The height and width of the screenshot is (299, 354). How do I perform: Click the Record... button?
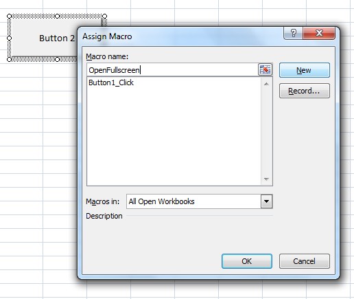[x=305, y=91]
